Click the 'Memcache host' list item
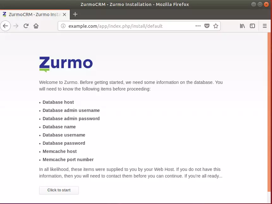This screenshot has height=204, width=272. 60,151
